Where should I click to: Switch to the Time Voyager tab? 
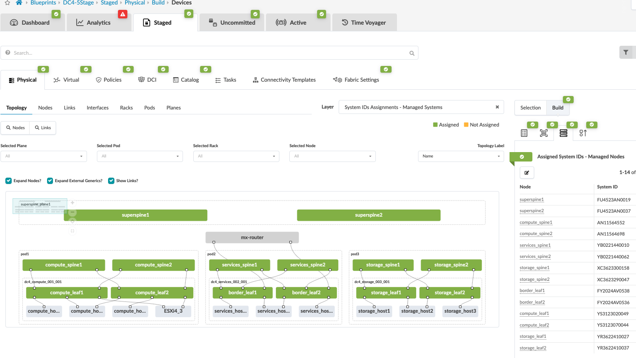click(x=364, y=22)
